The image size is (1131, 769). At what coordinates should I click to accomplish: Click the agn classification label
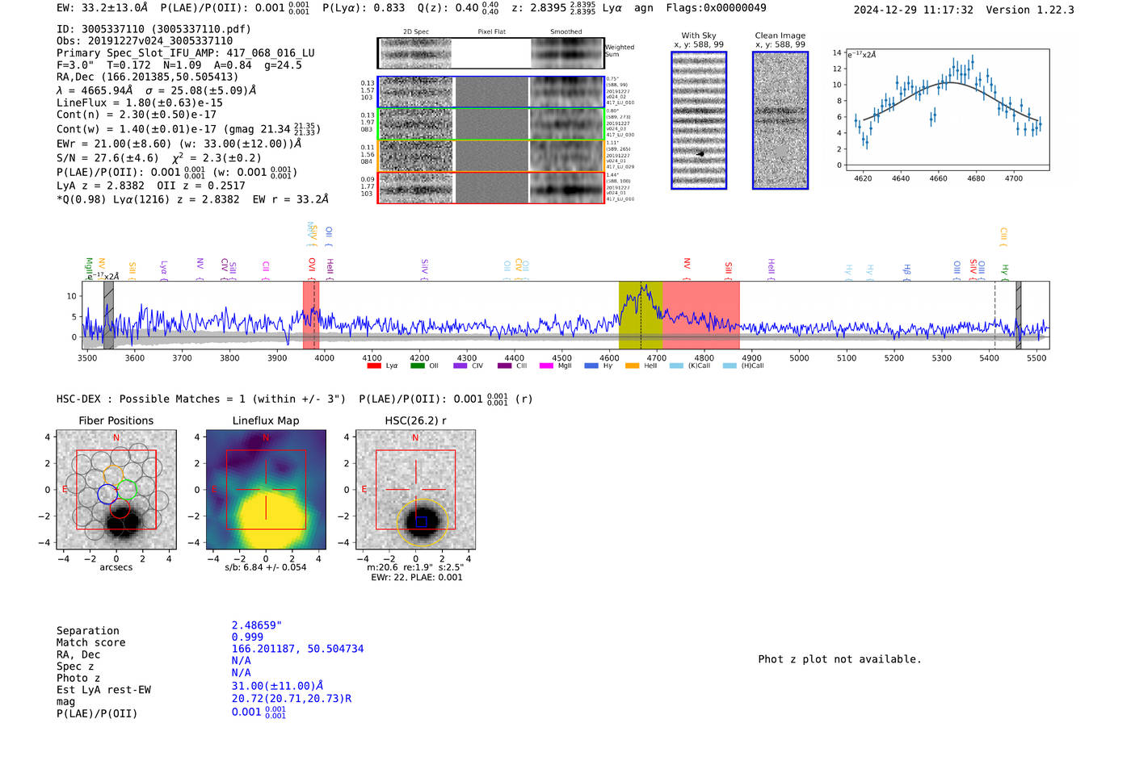click(644, 7)
